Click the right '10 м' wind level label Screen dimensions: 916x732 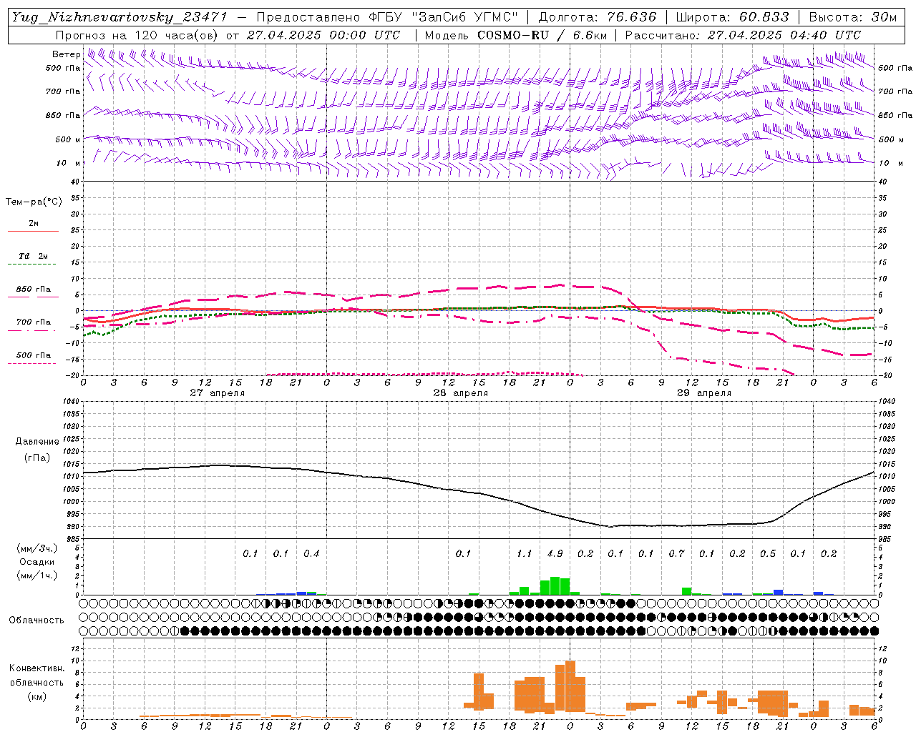[890, 164]
